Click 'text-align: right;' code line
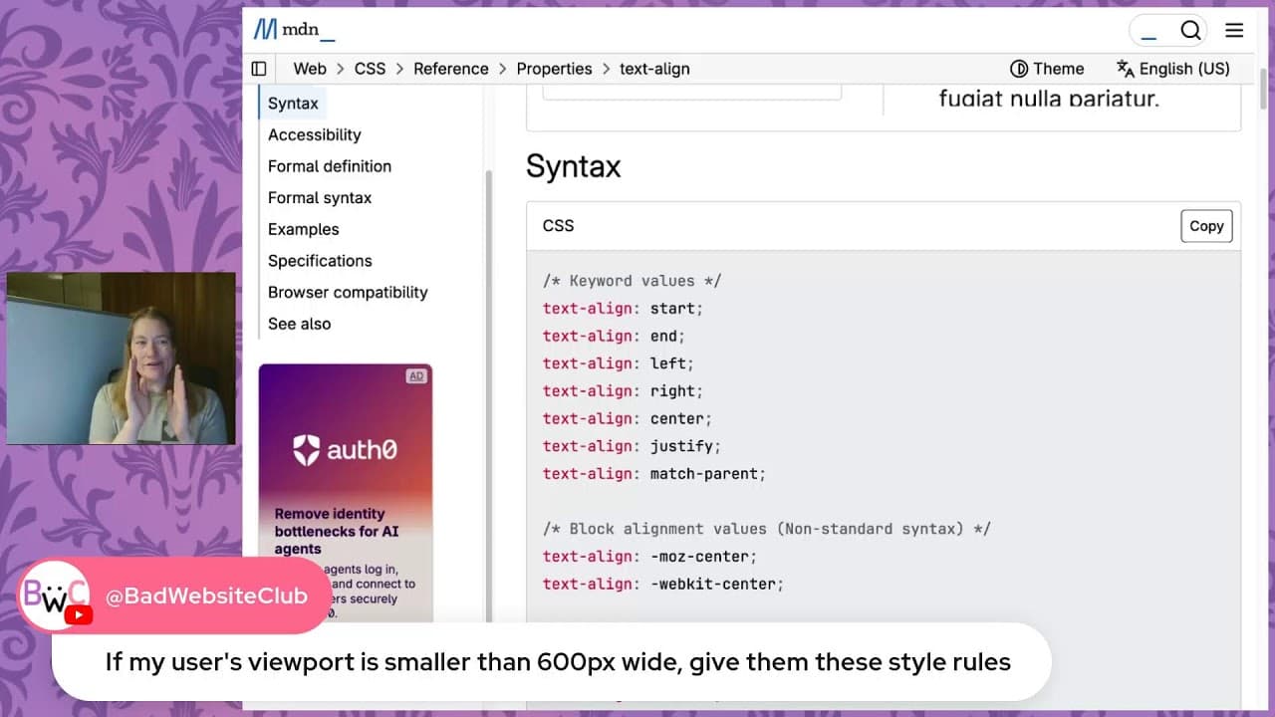 [x=623, y=391]
